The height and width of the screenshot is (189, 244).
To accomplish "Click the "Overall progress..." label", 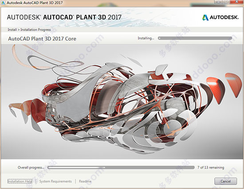I will click(x=31, y=168).
